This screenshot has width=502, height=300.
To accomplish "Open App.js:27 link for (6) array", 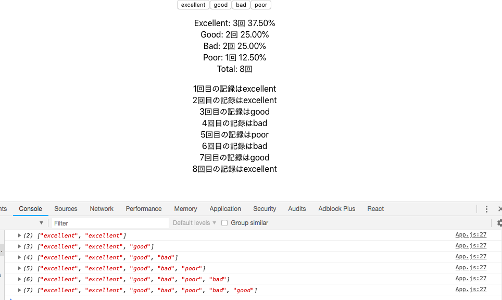I will [x=471, y=279].
